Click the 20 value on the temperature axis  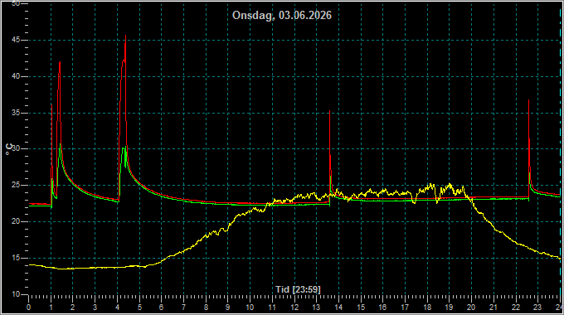tap(16, 221)
